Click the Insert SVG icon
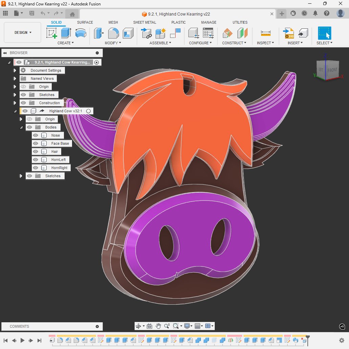The image size is (349, 349). point(289,34)
